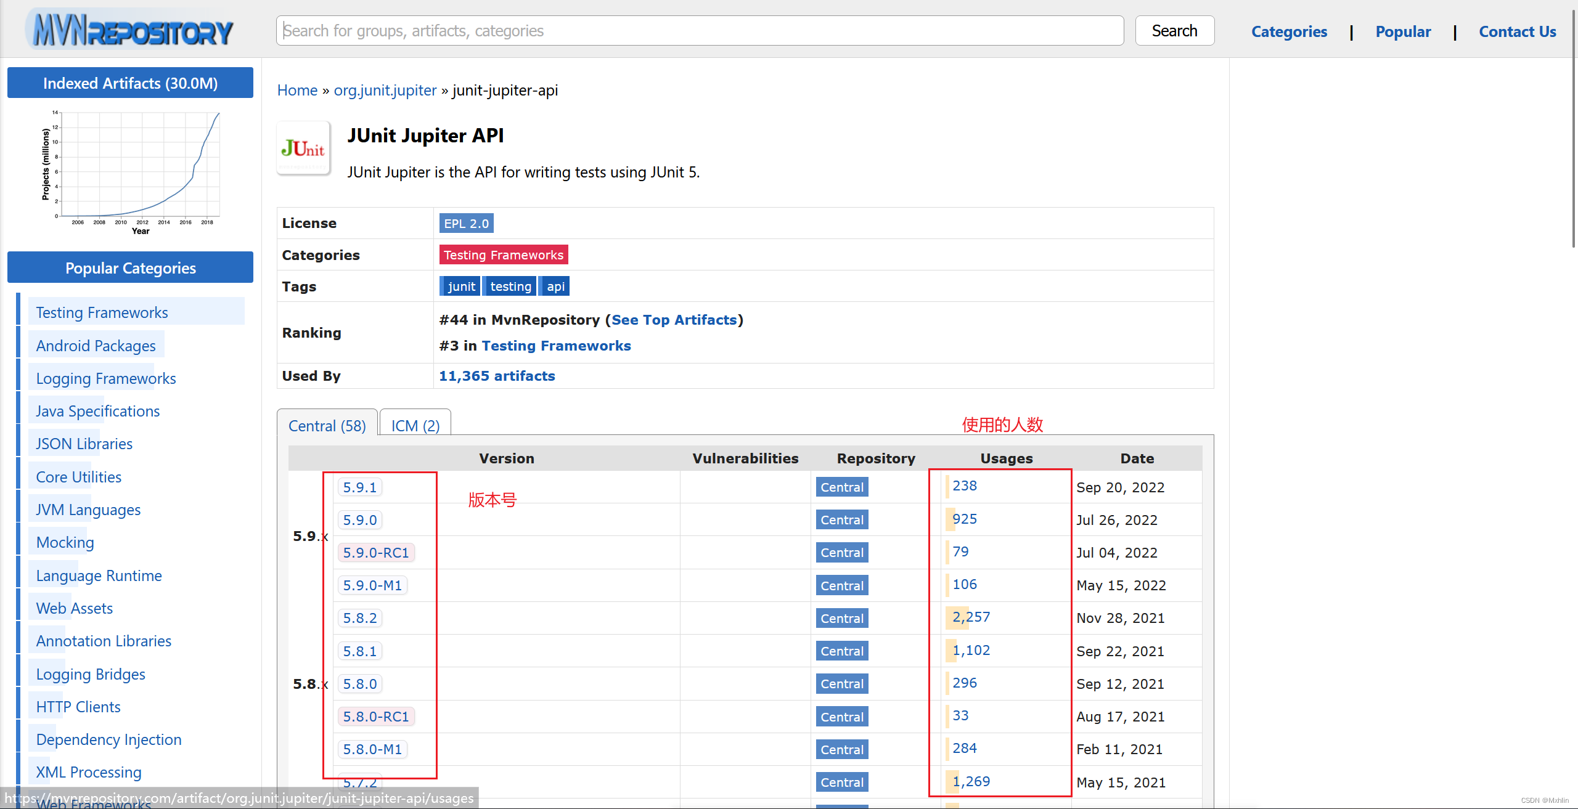Open the 33 usages link
Image resolution: width=1578 pixels, height=809 pixels.
[x=960, y=715]
